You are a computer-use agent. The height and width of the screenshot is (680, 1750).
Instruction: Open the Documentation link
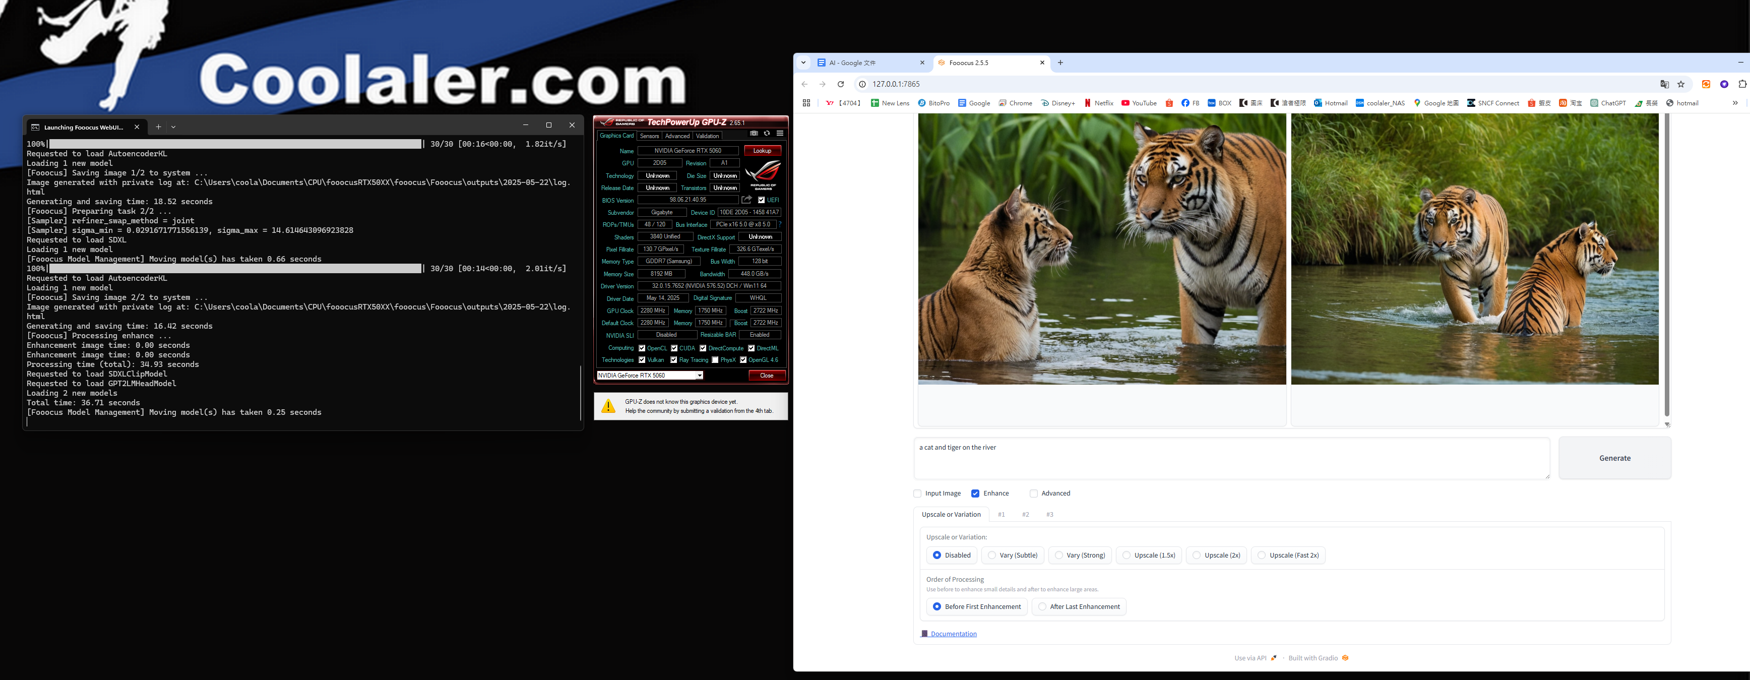coord(949,634)
